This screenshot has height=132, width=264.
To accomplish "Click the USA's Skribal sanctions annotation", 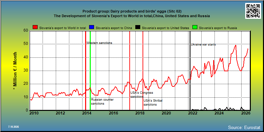I will tap(154, 103).
